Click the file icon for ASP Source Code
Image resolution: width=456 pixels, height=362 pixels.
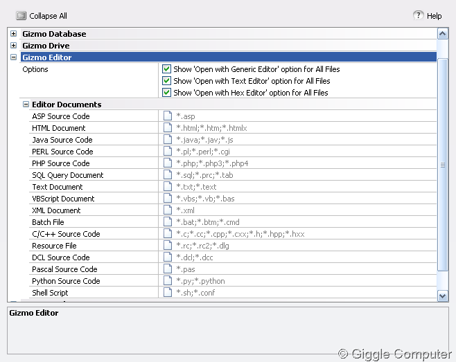click(168, 116)
